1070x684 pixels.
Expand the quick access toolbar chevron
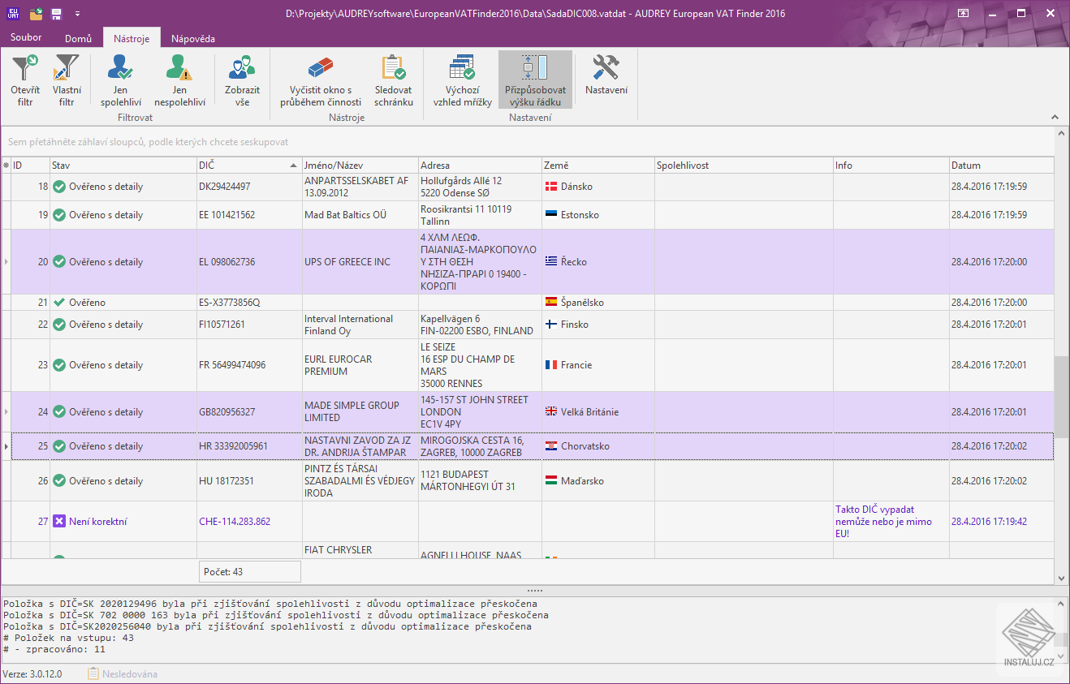click(78, 13)
